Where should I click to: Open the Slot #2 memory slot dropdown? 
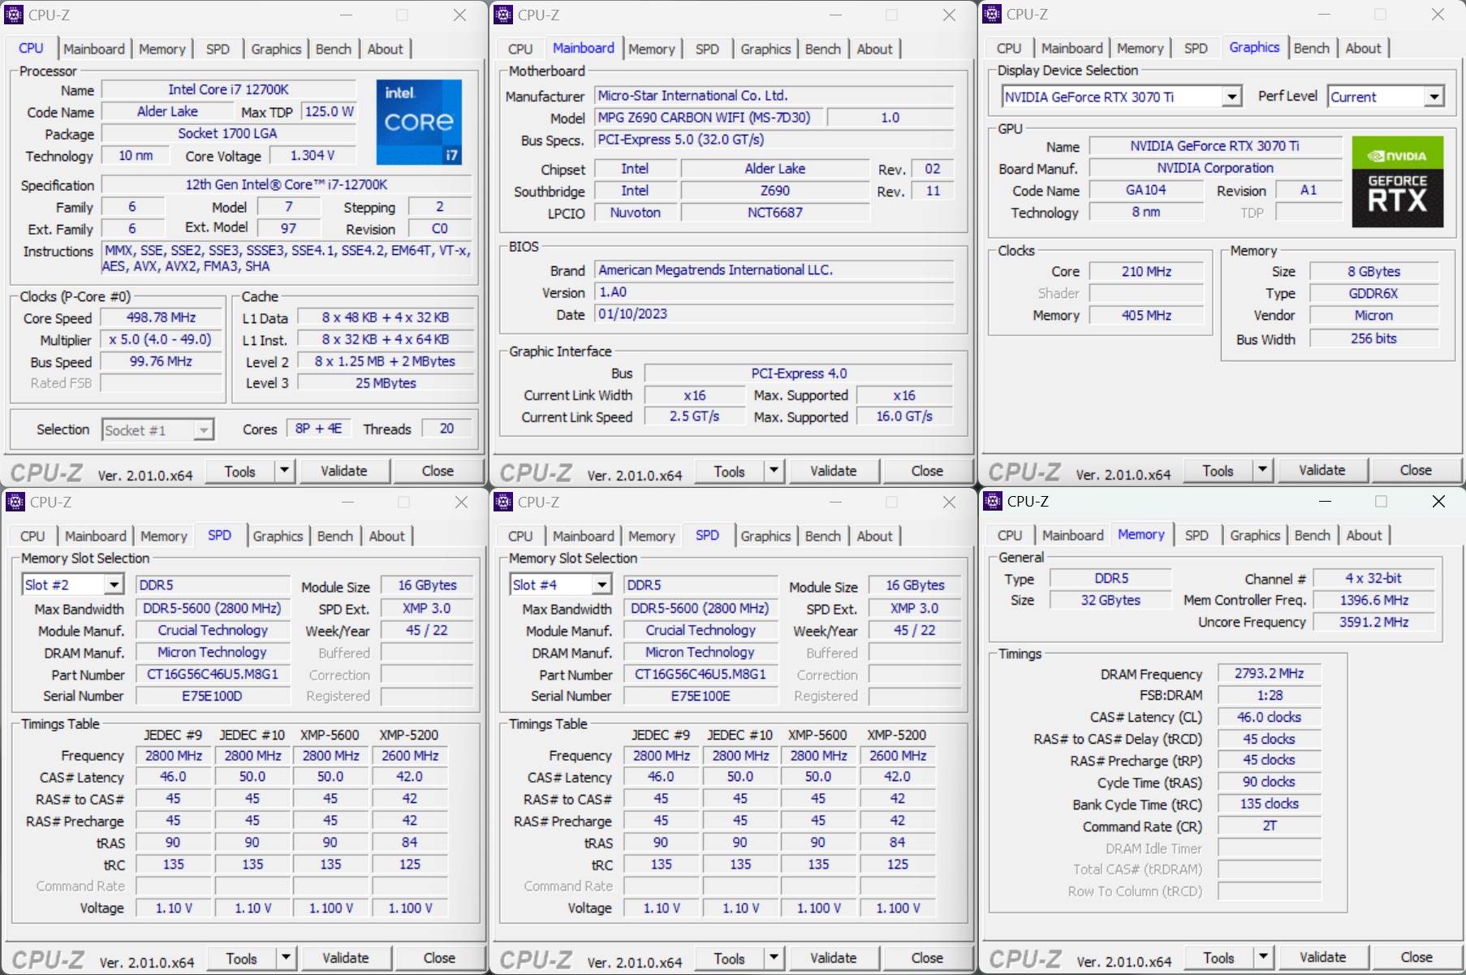tap(114, 585)
